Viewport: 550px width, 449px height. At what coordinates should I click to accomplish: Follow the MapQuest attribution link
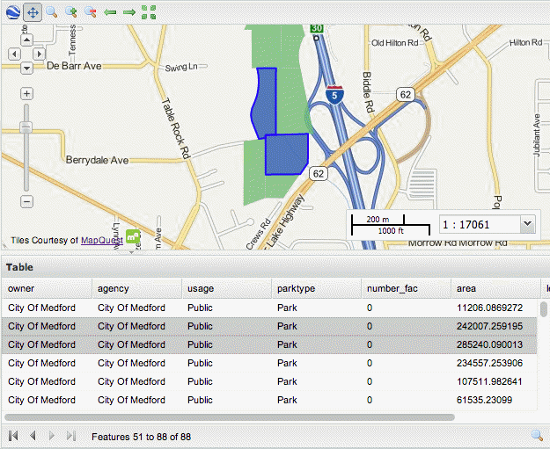coord(101,240)
